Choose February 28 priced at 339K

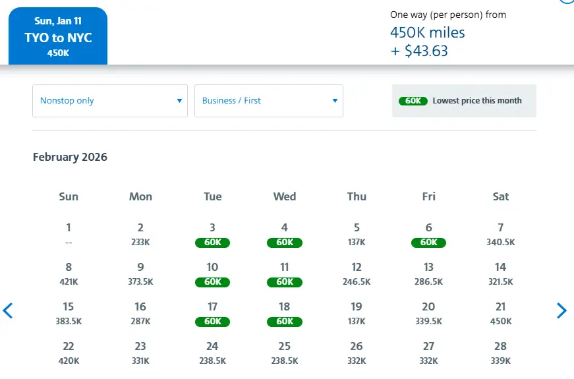tap(501, 353)
